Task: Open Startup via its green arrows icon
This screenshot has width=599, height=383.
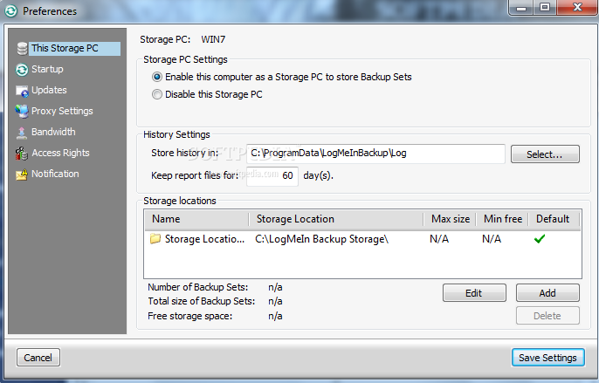Action: click(22, 70)
